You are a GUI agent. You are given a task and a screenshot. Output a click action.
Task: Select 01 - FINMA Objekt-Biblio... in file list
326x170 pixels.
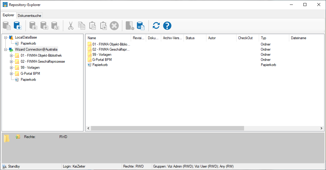pyautogui.click(x=111, y=44)
